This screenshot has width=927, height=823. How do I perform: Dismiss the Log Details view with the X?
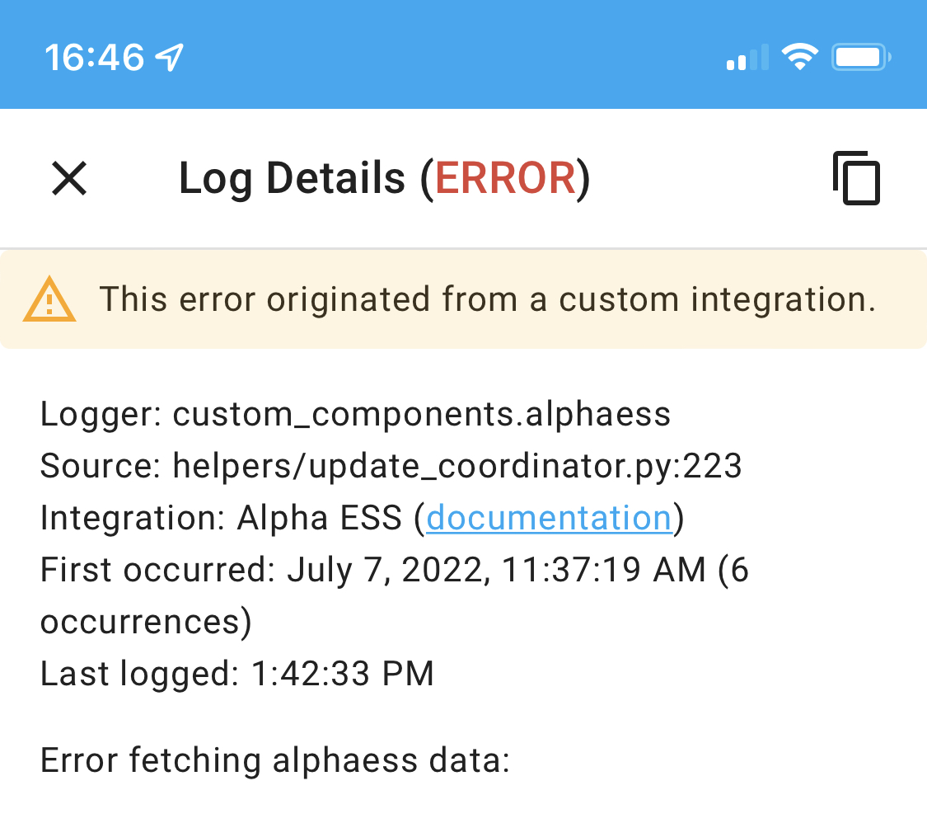tap(68, 179)
